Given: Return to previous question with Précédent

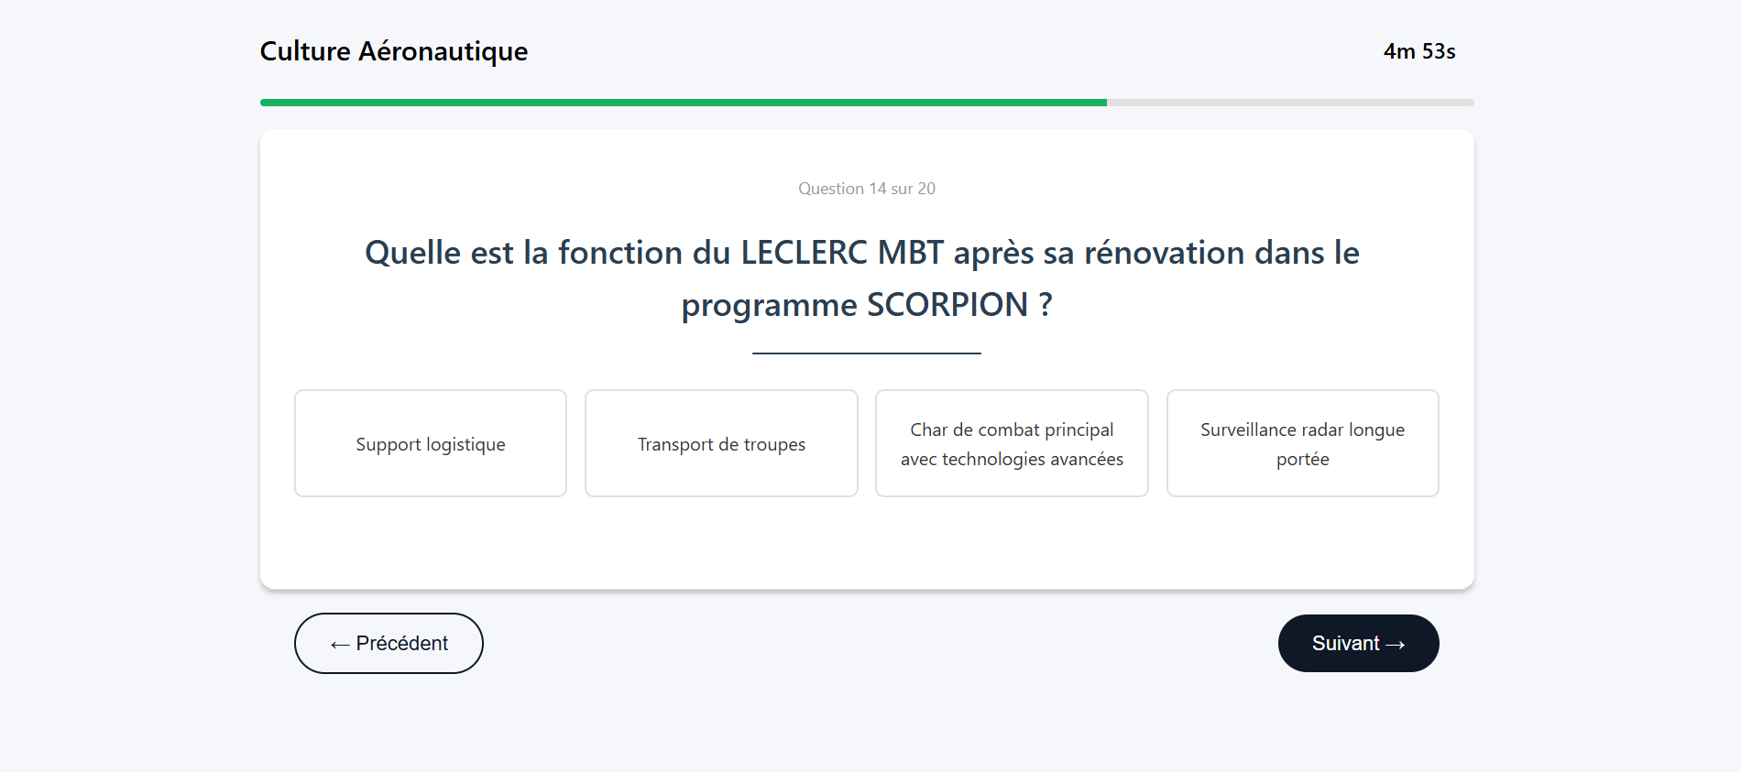Looking at the screenshot, I should click(389, 644).
